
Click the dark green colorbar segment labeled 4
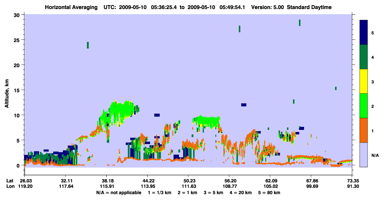coord(364,57)
